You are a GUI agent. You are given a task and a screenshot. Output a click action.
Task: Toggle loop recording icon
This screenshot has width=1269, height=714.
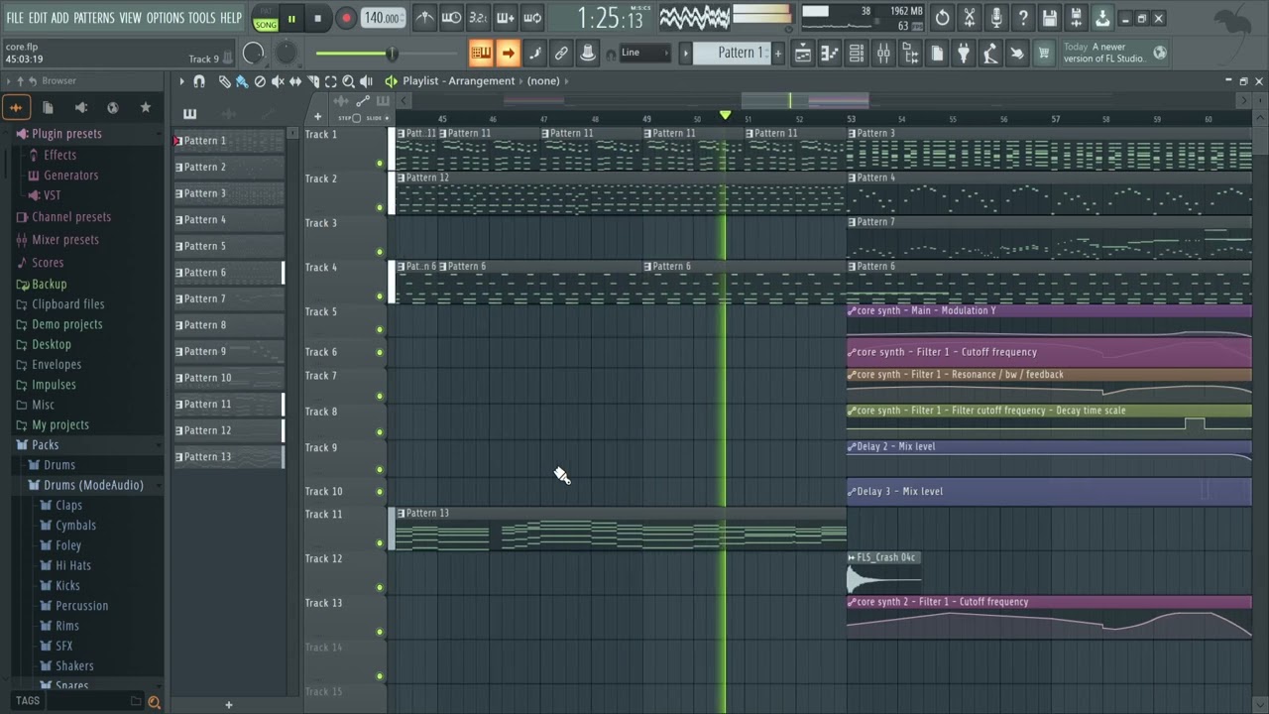pos(531,18)
